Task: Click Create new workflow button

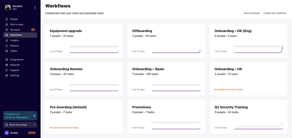Action: 275,13
